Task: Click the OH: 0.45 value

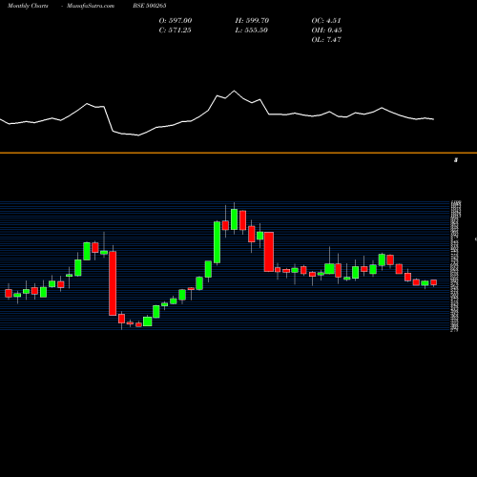Action: point(326,31)
